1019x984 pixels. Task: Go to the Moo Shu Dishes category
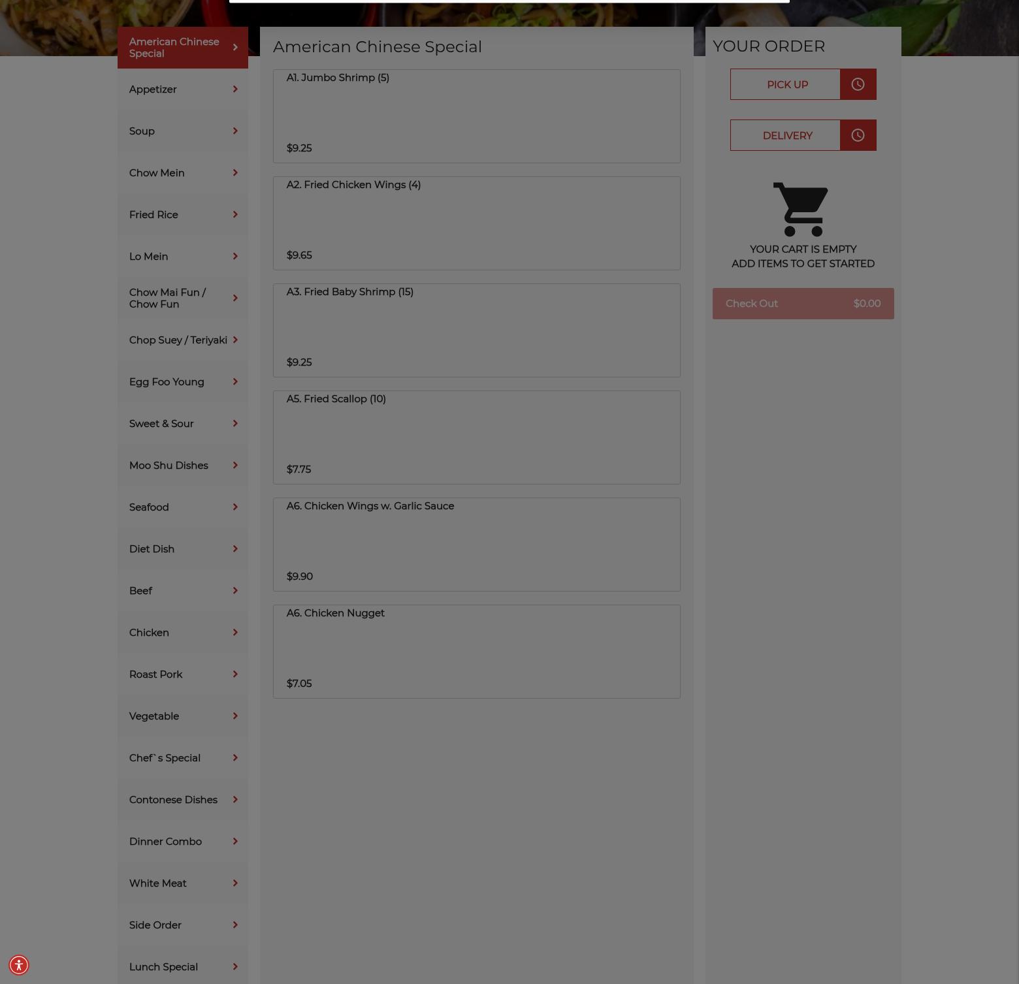(x=183, y=466)
